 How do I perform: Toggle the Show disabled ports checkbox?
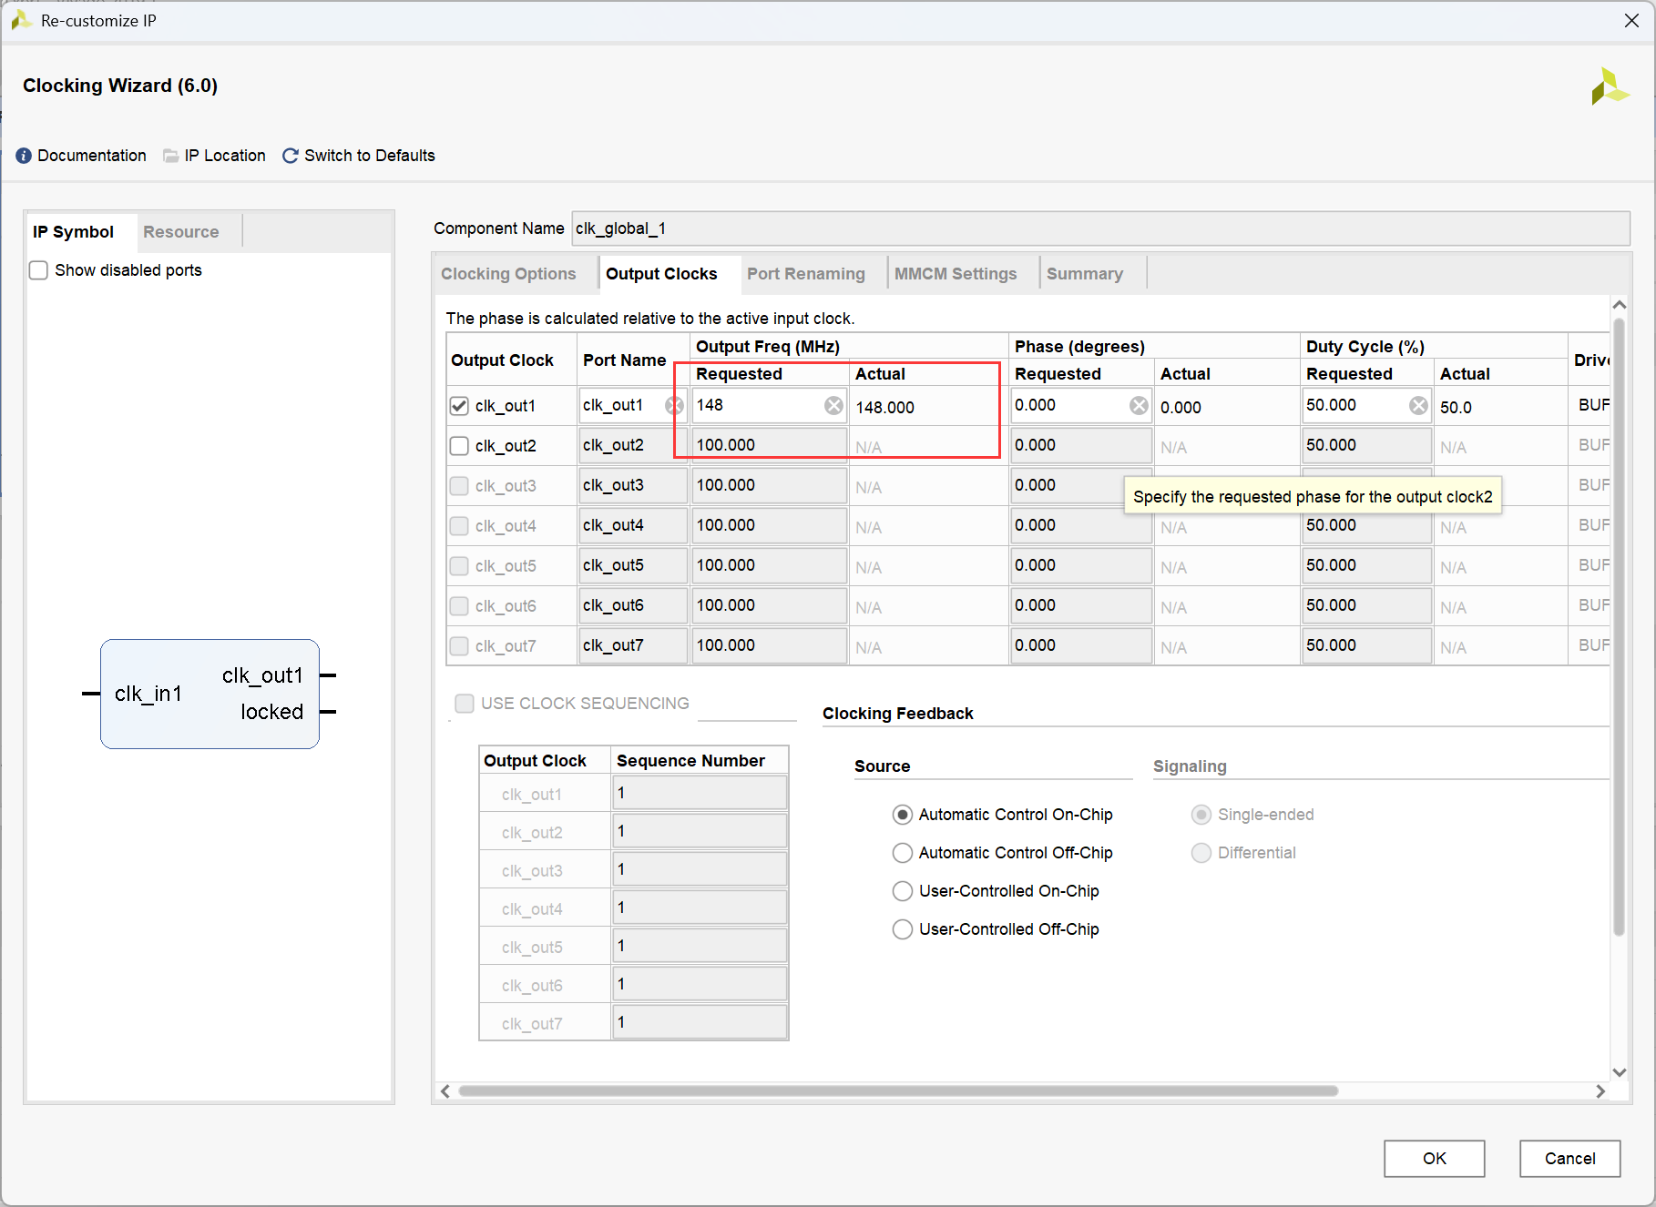[x=38, y=270]
